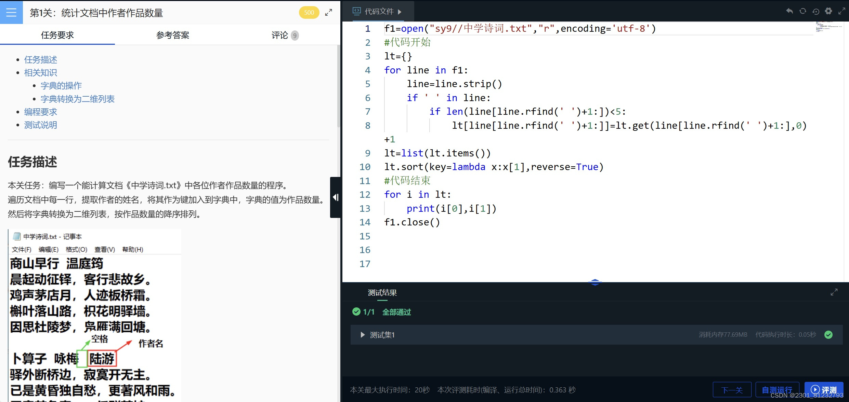Jump to 编程要求 section link
This screenshot has height=402, width=849.
tap(40, 112)
